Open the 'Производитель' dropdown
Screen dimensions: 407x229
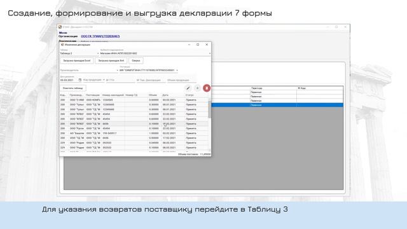89,70
